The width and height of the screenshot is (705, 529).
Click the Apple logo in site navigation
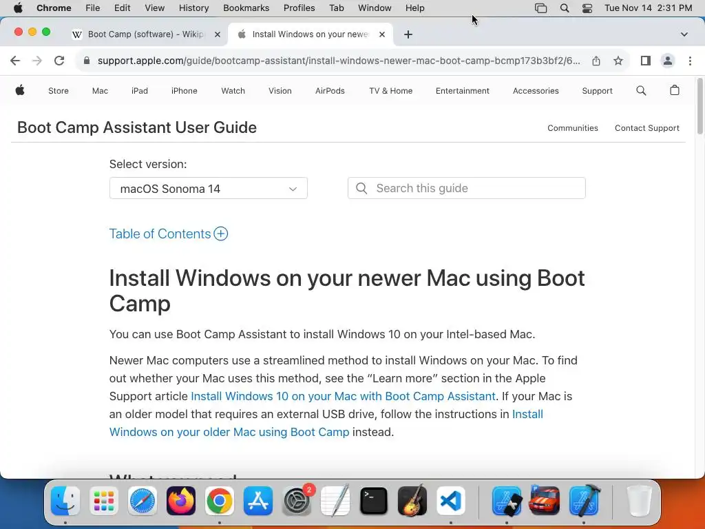pos(20,90)
